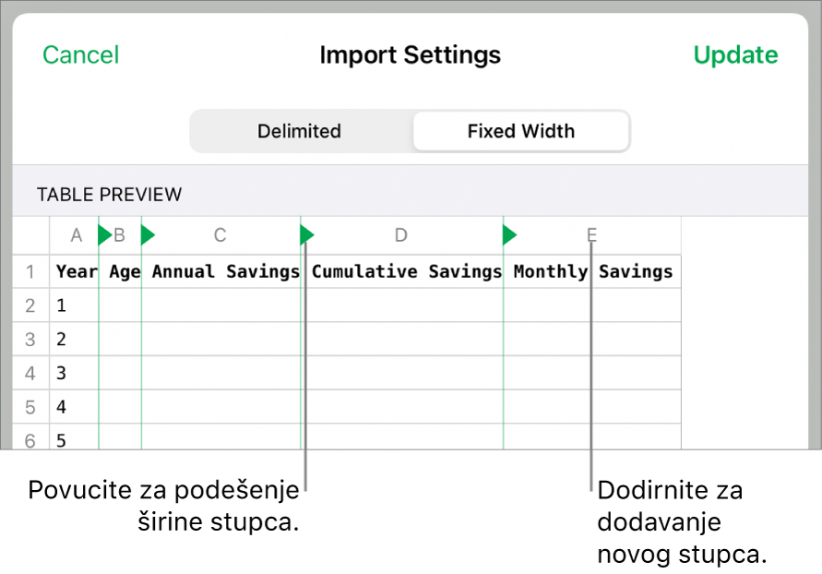Tap Update to apply import settings
This screenshot has width=822, height=574.
coord(735,55)
